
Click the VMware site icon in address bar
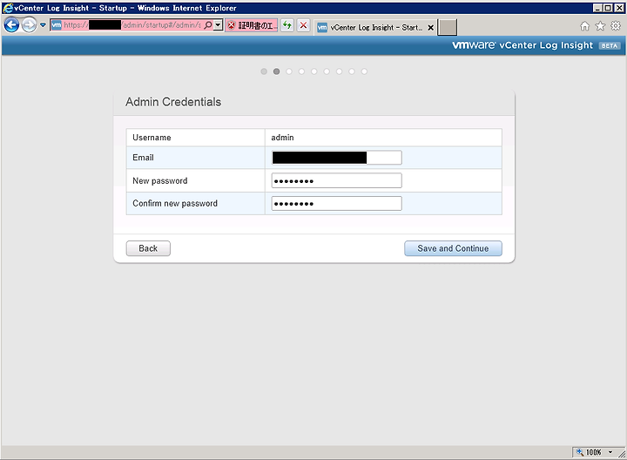57,25
